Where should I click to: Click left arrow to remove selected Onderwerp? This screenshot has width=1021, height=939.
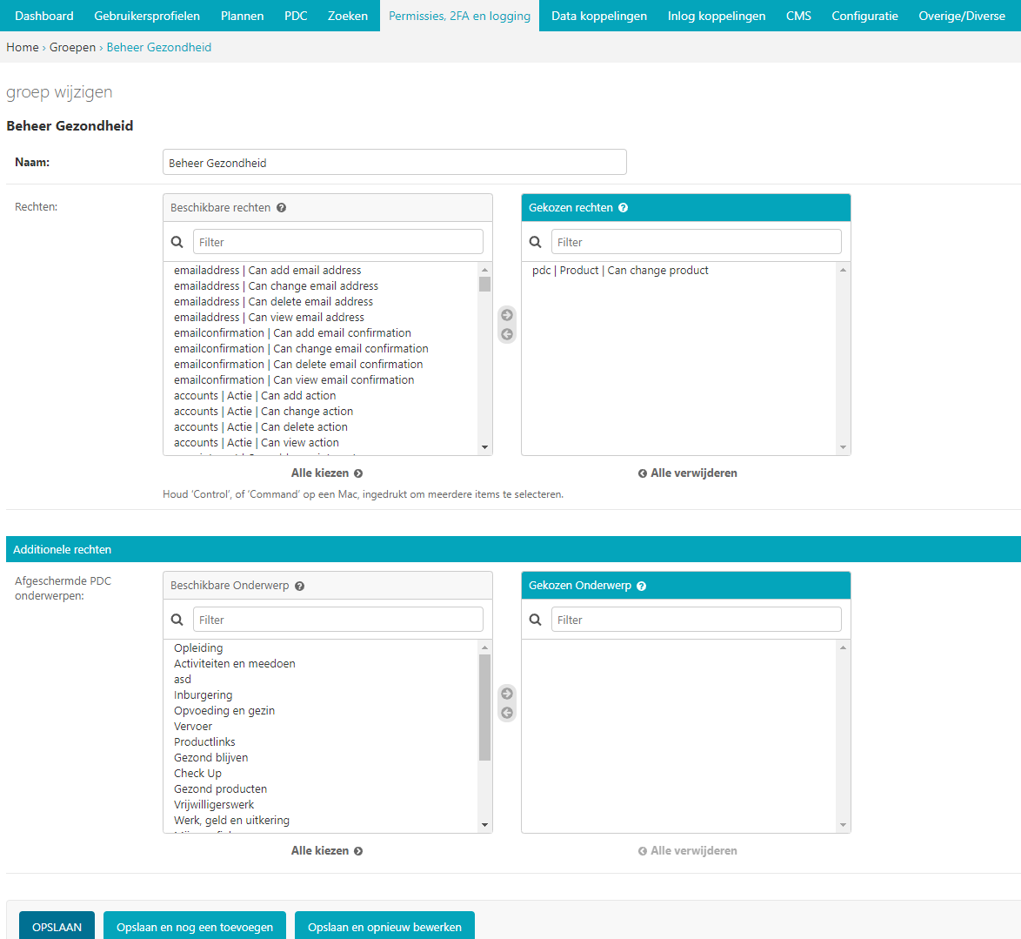click(507, 713)
